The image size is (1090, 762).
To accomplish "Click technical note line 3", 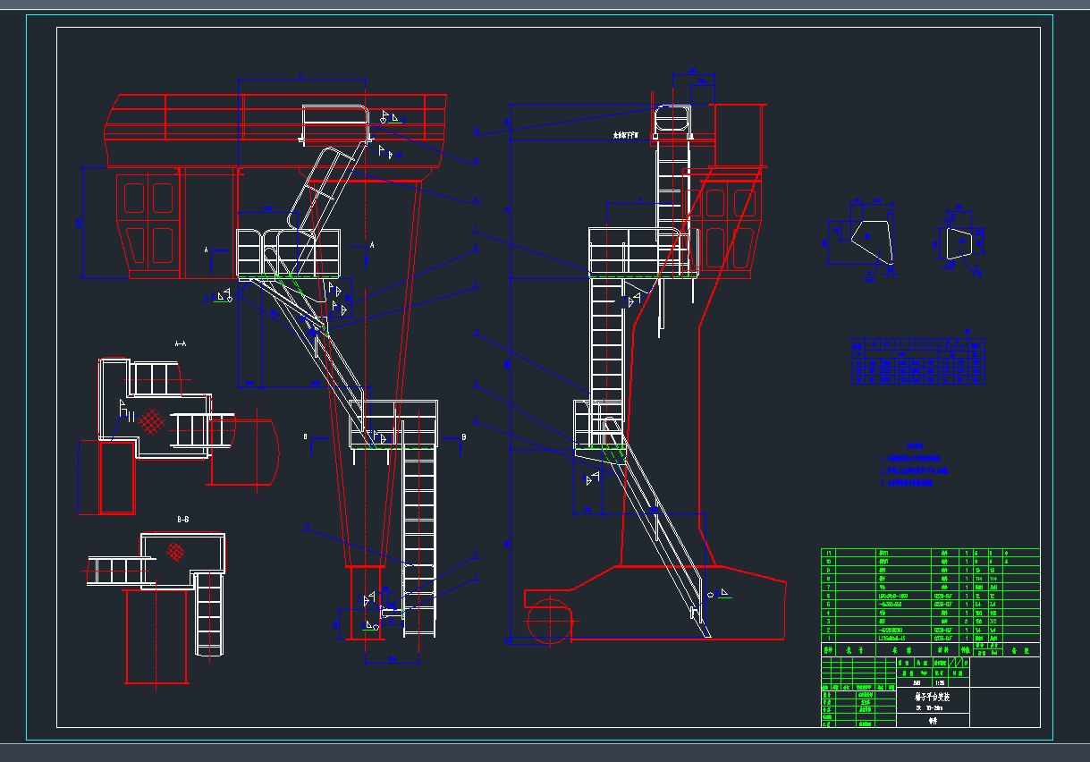I will (x=908, y=483).
